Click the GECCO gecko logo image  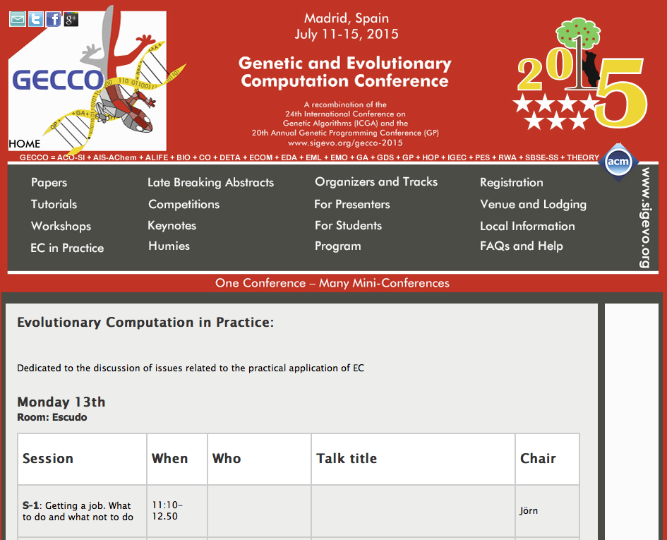pyautogui.click(x=96, y=81)
